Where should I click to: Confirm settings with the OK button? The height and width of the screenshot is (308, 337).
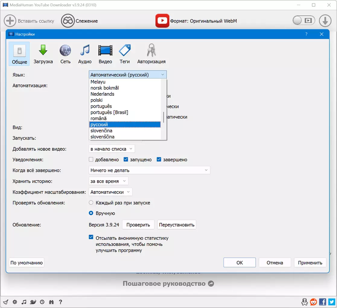(240, 263)
